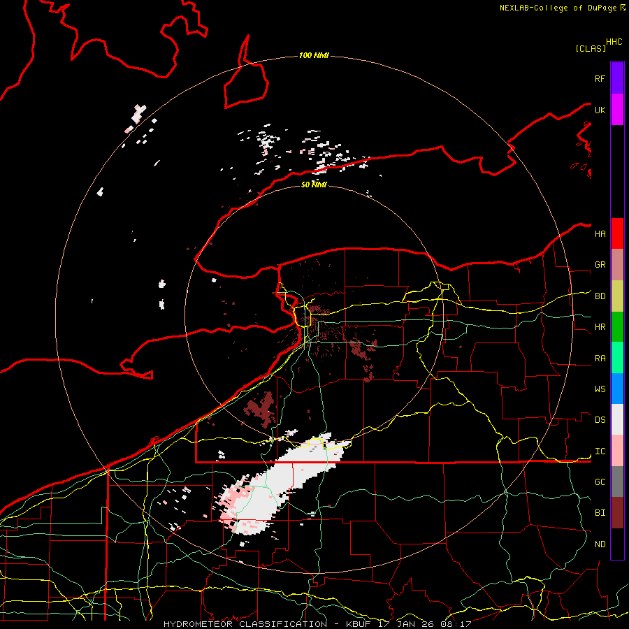
Task: Select the GC gray legend swatch
Action: pyautogui.click(x=617, y=482)
